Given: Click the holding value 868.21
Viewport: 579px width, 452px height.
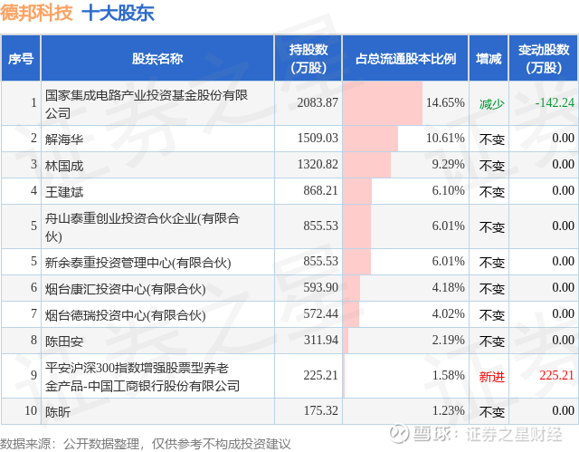Looking at the screenshot, I should click(320, 190).
